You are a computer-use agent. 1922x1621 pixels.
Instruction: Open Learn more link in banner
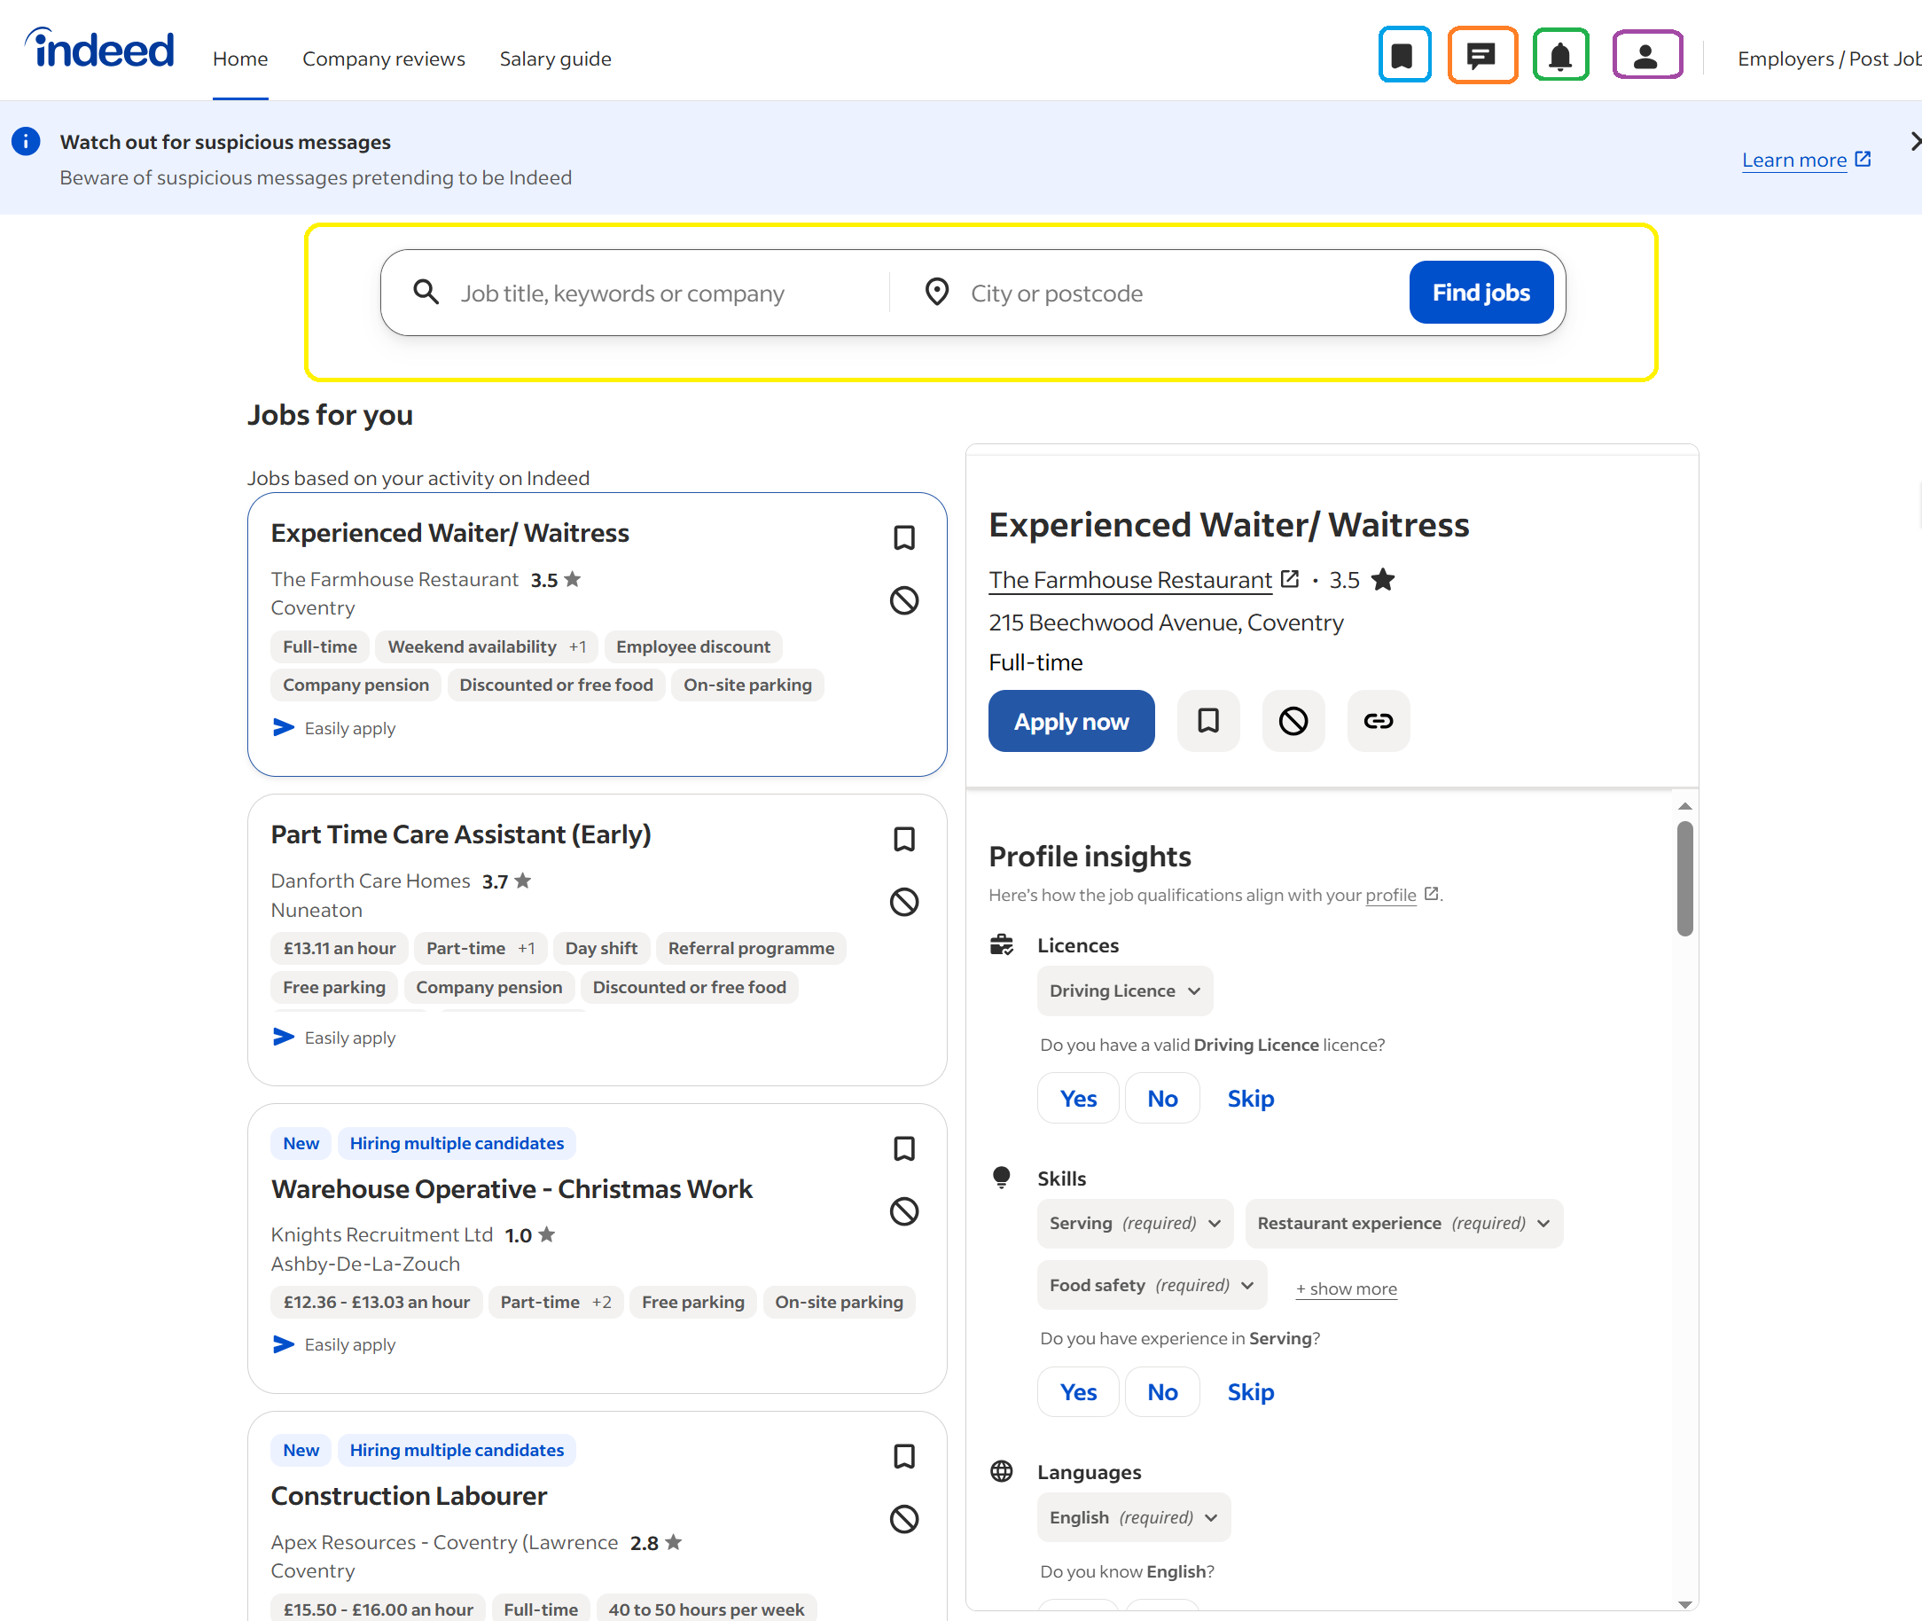click(x=1806, y=160)
